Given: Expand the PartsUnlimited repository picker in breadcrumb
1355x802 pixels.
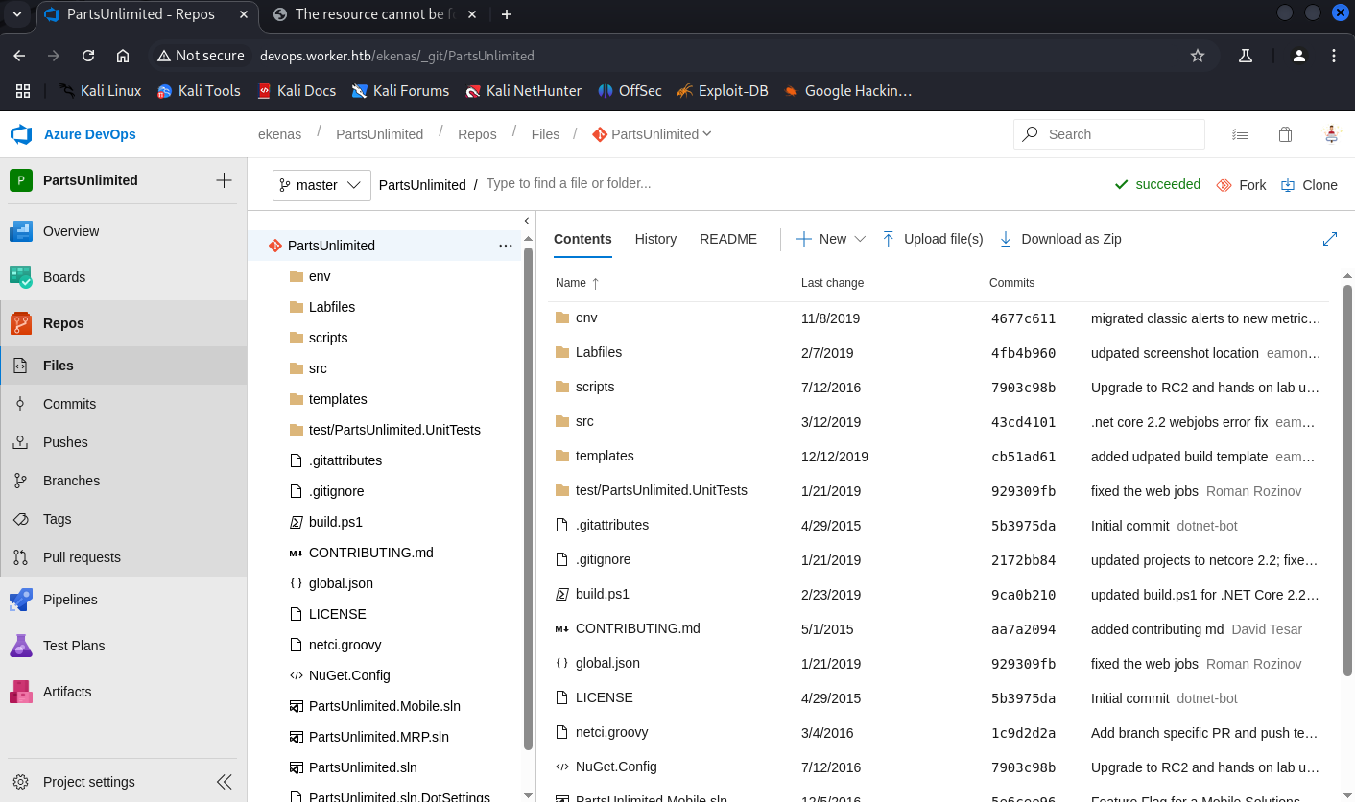Looking at the screenshot, I should pyautogui.click(x=653, y=134).
